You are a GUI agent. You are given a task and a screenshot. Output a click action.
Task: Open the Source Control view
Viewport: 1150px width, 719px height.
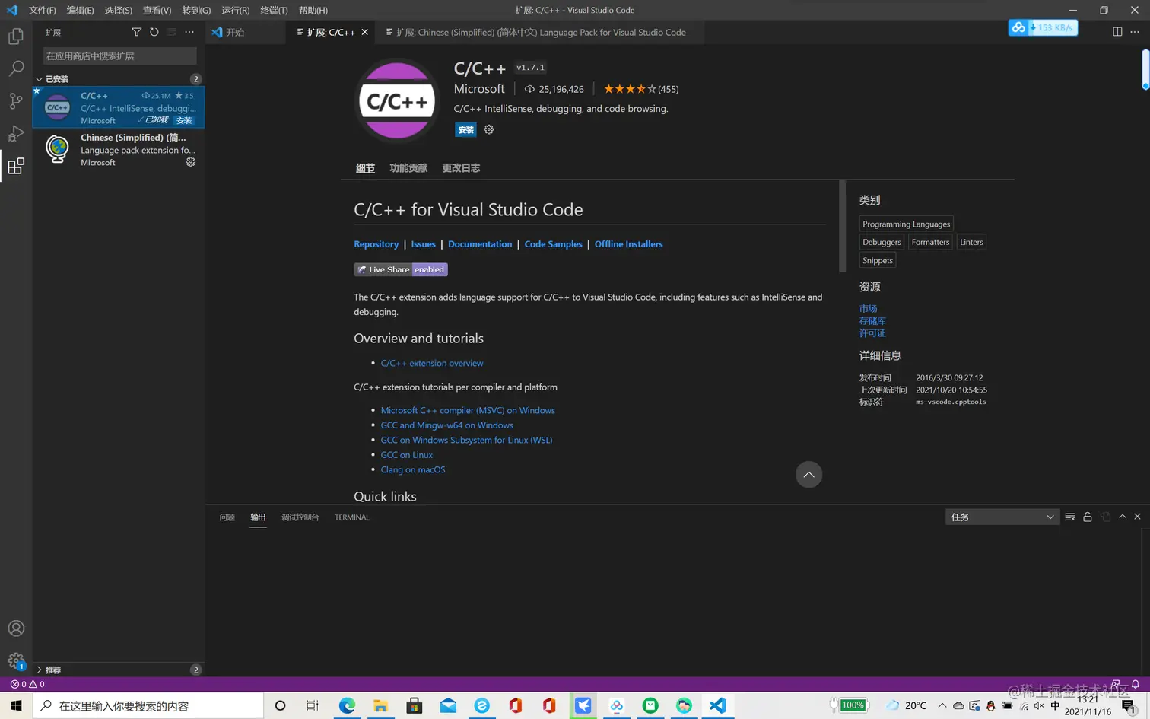[15, 101]
